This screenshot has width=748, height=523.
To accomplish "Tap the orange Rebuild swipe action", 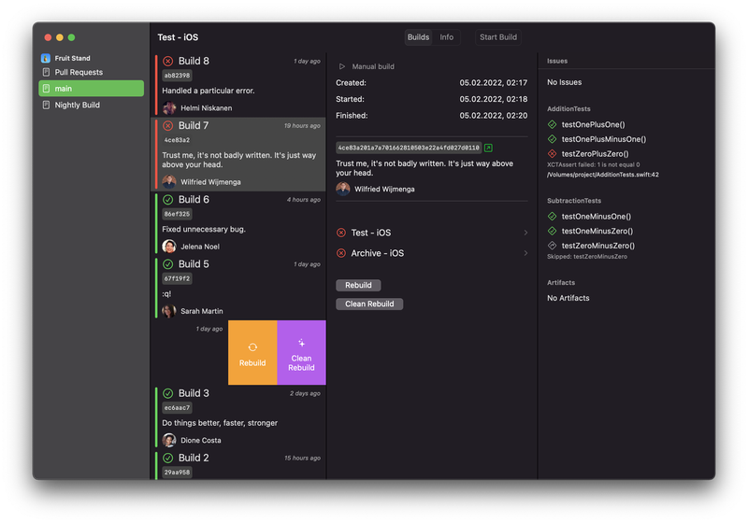I will click(252, 353).
